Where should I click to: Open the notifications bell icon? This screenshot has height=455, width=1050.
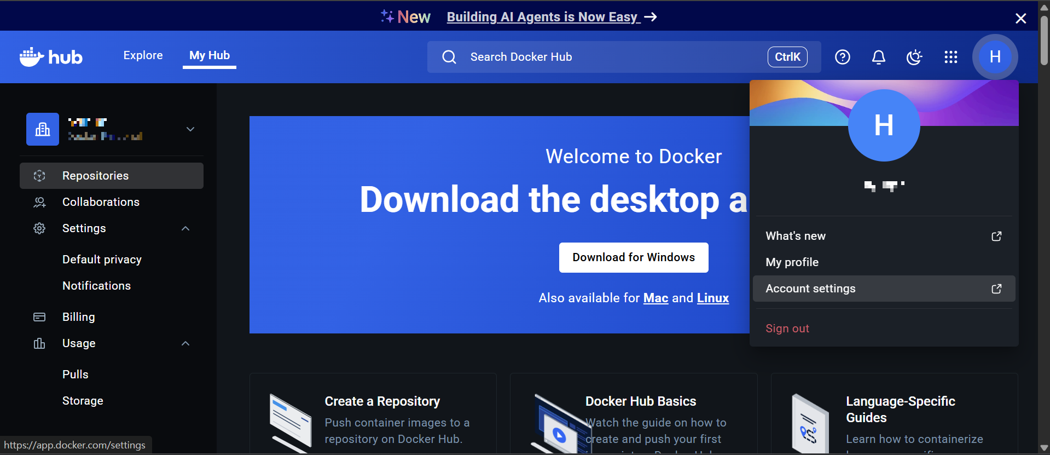[879, 57]
